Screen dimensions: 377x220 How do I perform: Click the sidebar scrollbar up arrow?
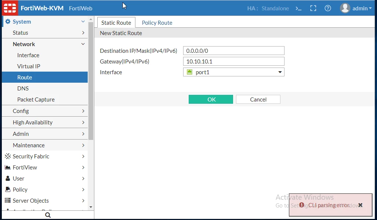tap(91, 19)
